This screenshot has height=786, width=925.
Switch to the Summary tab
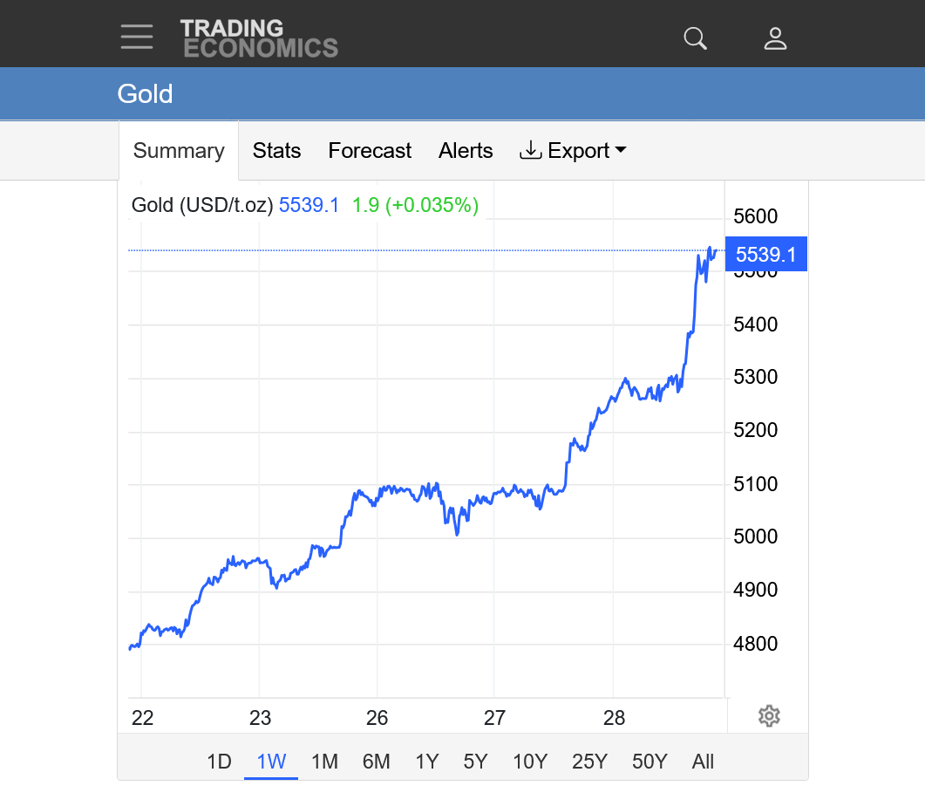[x=179, y=151]
